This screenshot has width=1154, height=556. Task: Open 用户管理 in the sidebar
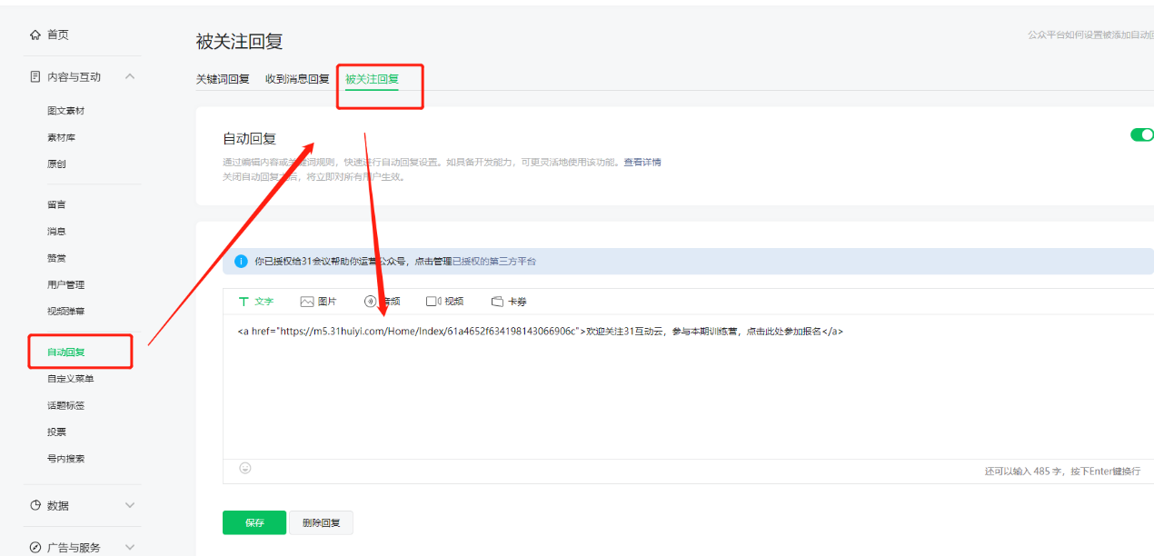pyautogui.click(x=65, y=284)
